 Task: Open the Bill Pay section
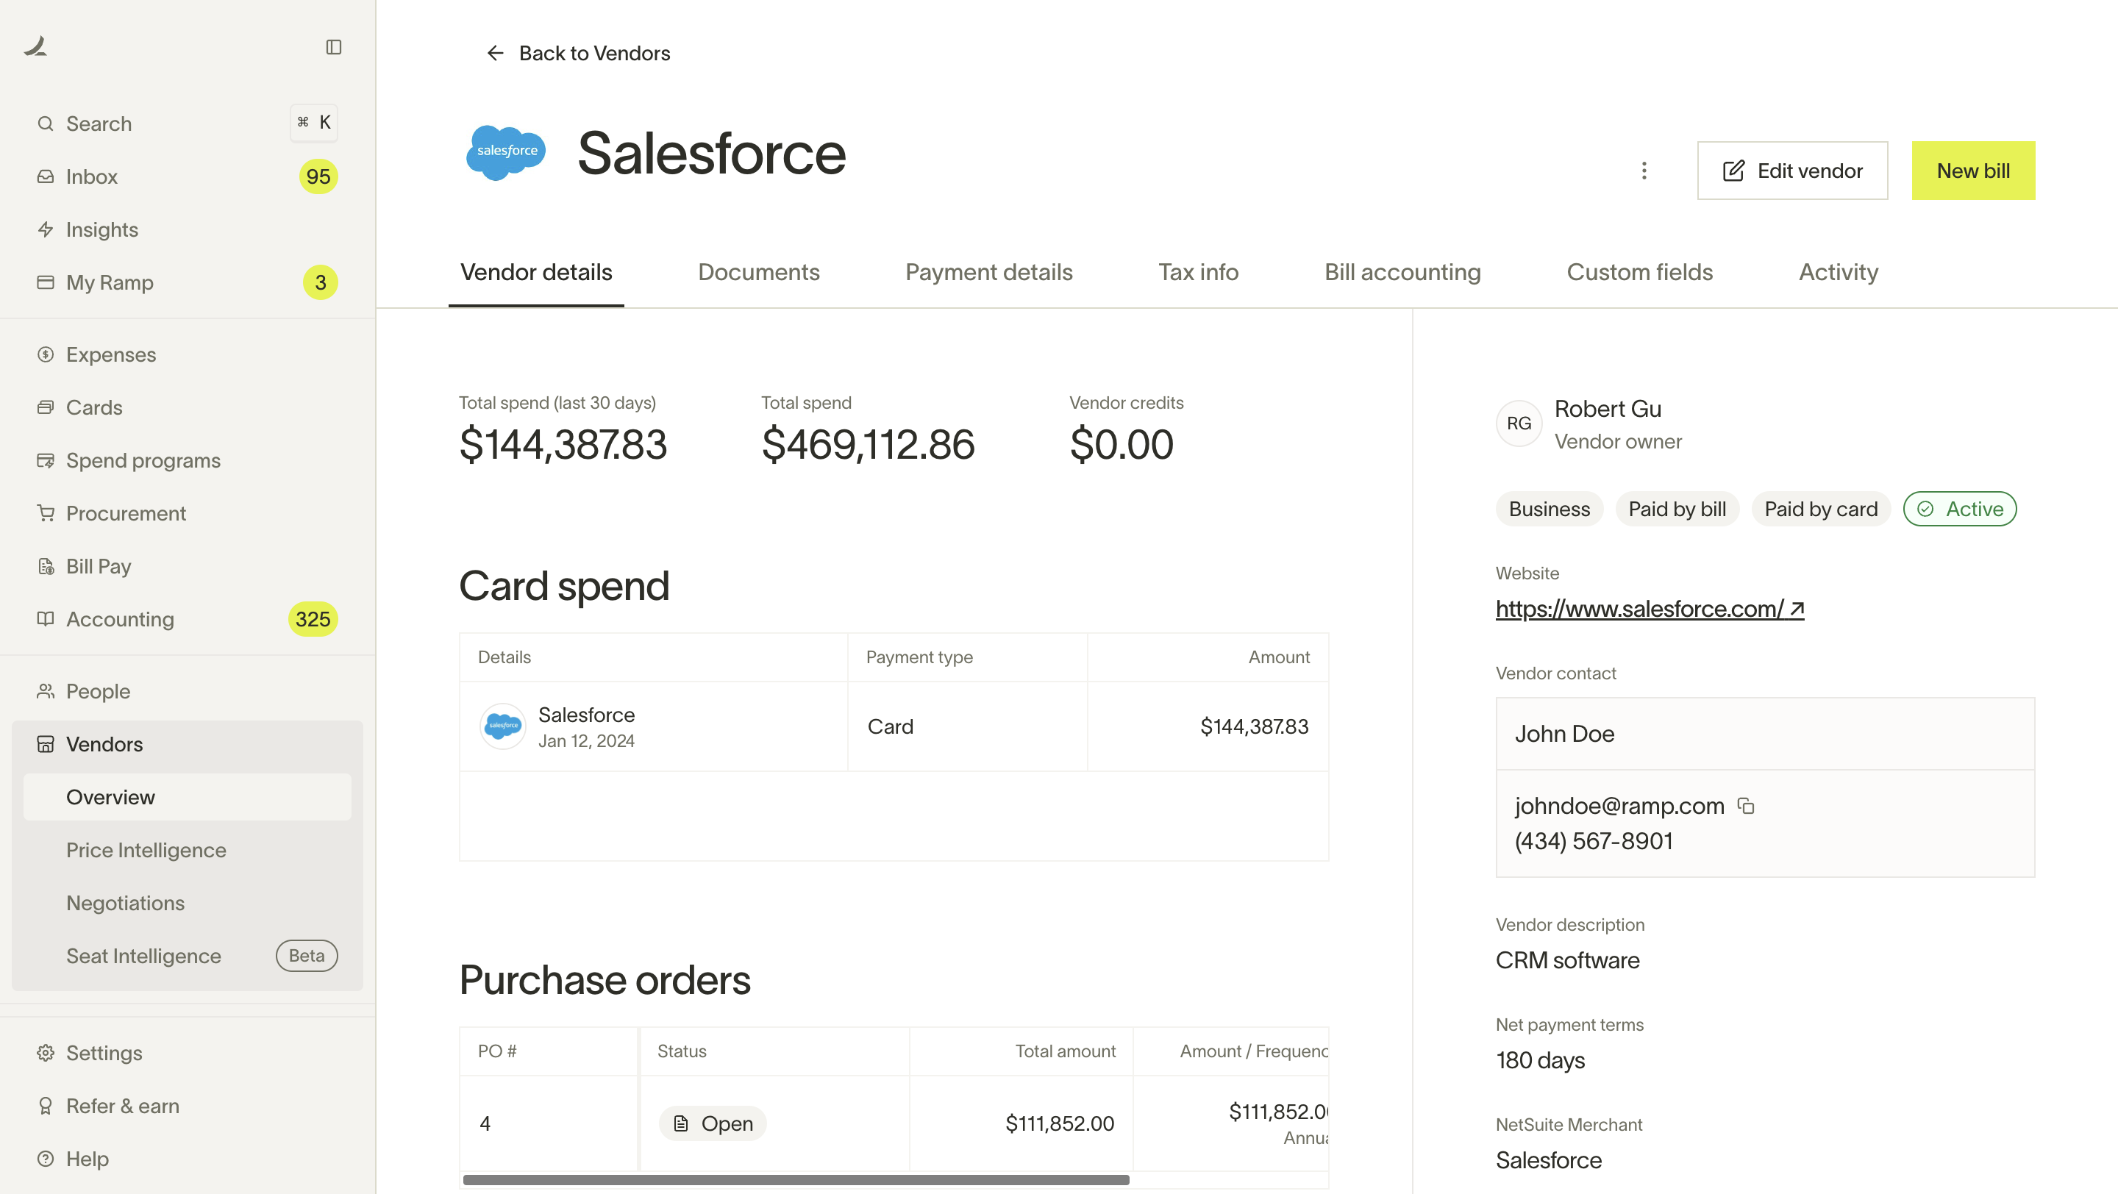tap(98, 566)
